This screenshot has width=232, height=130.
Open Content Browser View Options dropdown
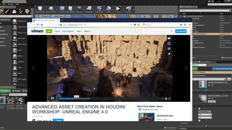170,128
